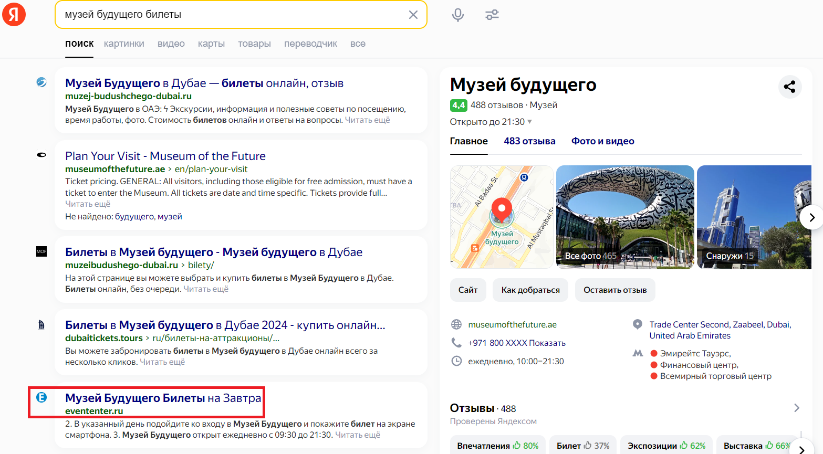The width and height of the screenshot is (823, 454).
Task: Click the Yandex logo icon
Action: point(14,15)
